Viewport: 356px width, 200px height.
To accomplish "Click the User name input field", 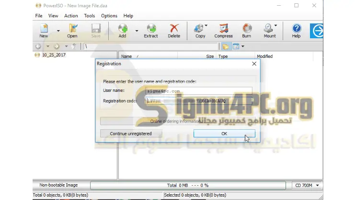I will (199, 91).
